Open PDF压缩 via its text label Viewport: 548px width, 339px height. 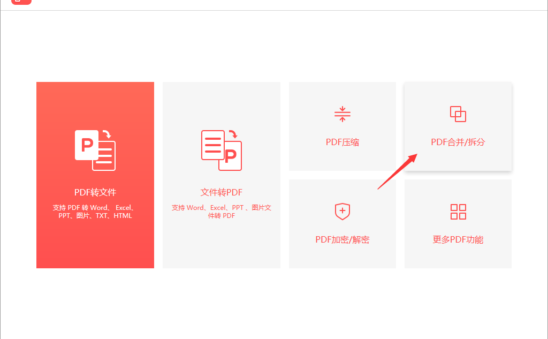point(342,142)
